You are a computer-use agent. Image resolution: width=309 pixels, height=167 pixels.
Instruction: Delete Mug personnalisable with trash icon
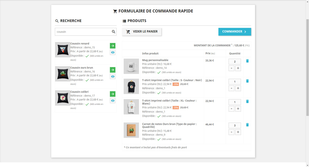[x=247, y=61]
